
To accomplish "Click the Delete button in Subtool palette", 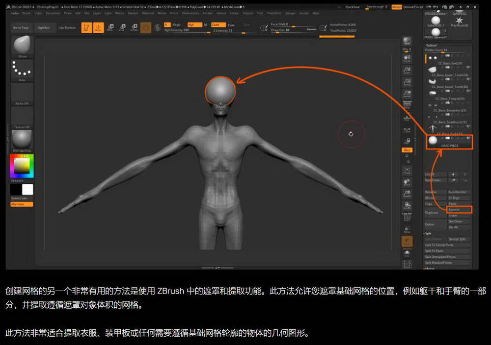I will pos(435,224).
